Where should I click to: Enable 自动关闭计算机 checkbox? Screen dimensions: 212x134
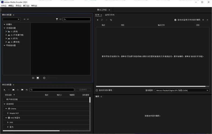click(x=97, y=90)
